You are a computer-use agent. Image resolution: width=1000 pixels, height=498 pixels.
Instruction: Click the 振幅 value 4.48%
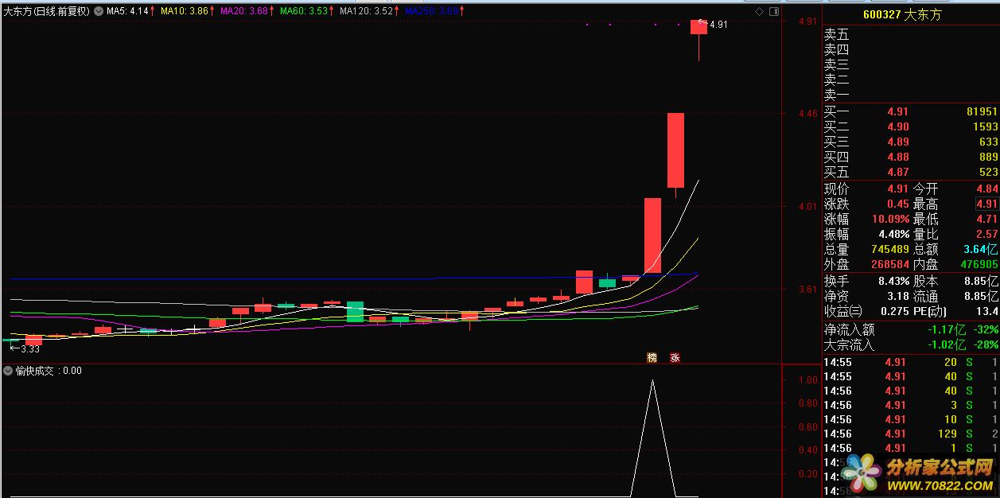[893, 235]
